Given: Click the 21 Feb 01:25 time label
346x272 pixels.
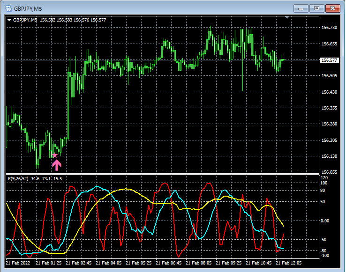Looking at the screenshot, I should 48,263.
